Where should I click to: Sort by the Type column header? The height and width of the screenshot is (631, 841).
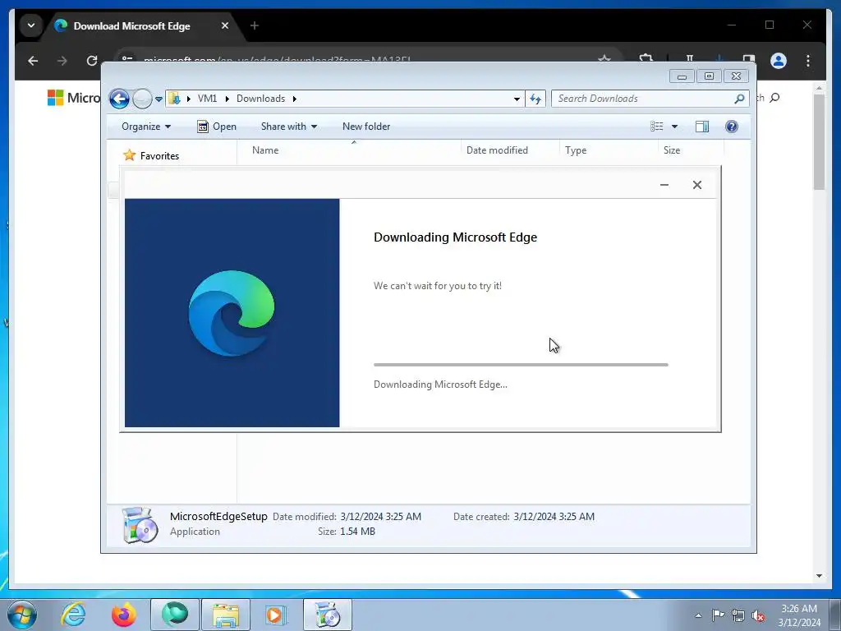click(x=609, y=150)
